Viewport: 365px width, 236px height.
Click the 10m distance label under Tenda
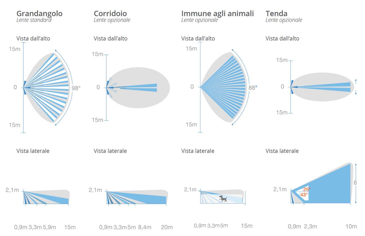pos(351,226)
